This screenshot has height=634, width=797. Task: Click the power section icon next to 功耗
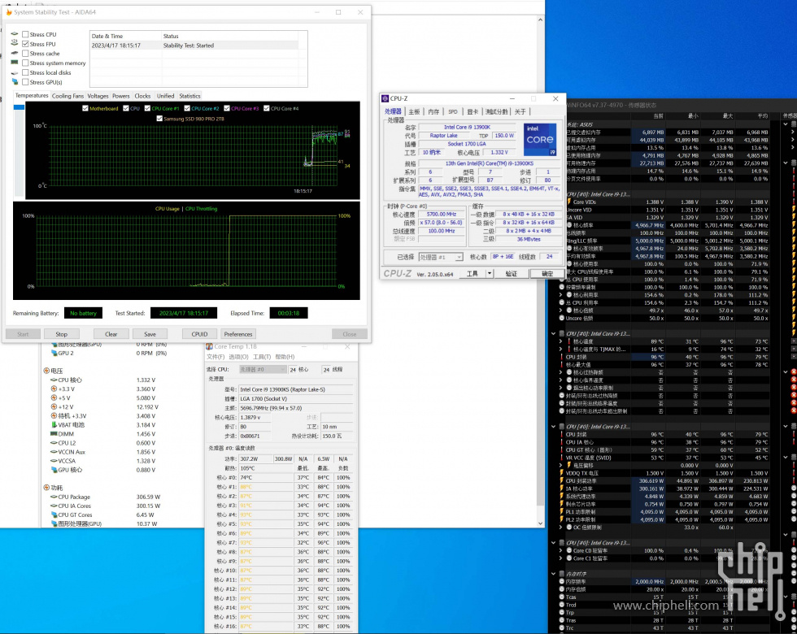[46, 487]
